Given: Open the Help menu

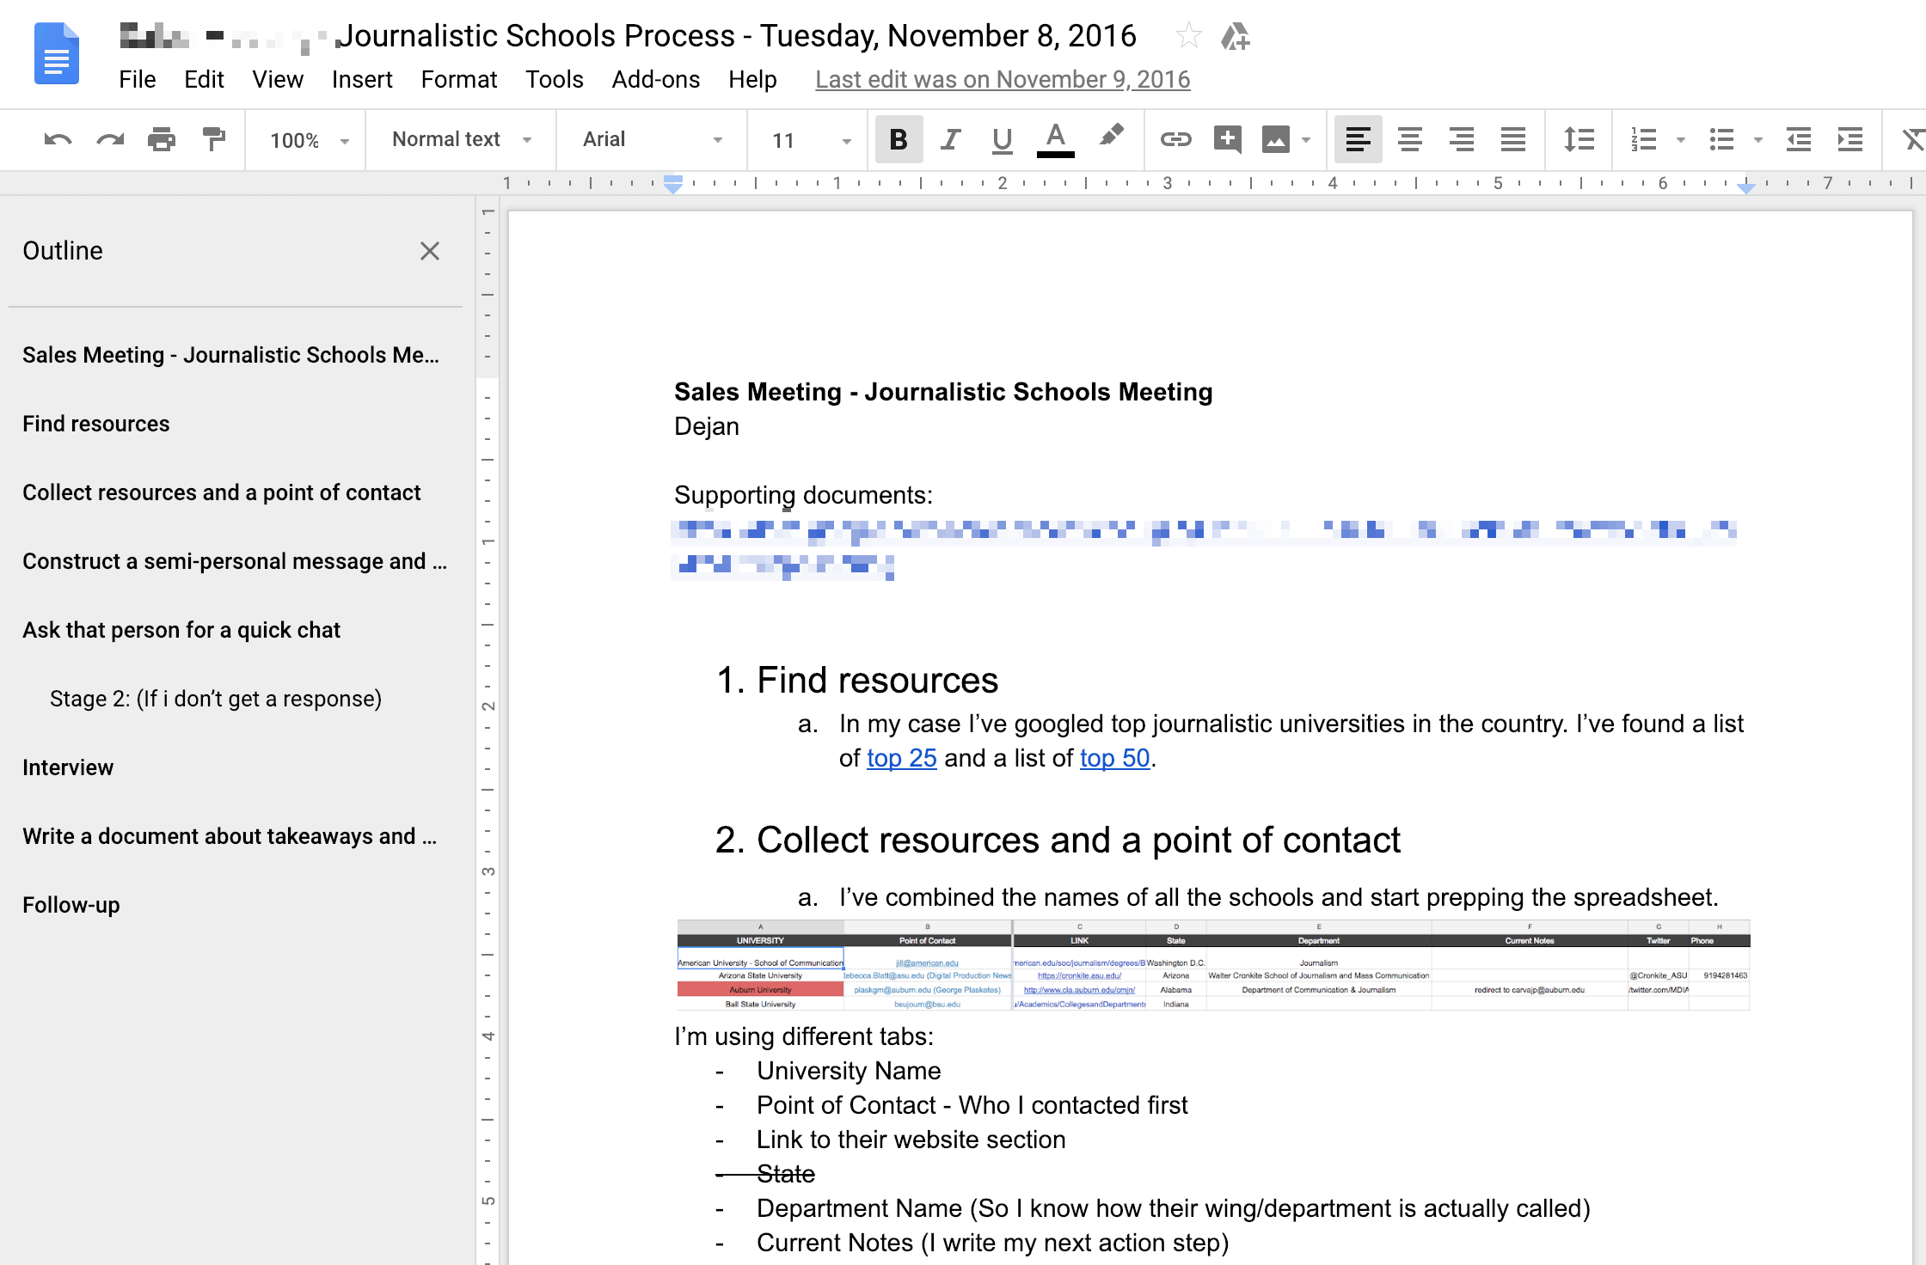Looking at the screenshot, I should coord(752,79).
